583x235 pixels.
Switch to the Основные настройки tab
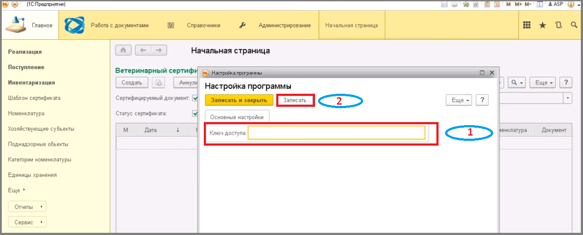[237, 117]
